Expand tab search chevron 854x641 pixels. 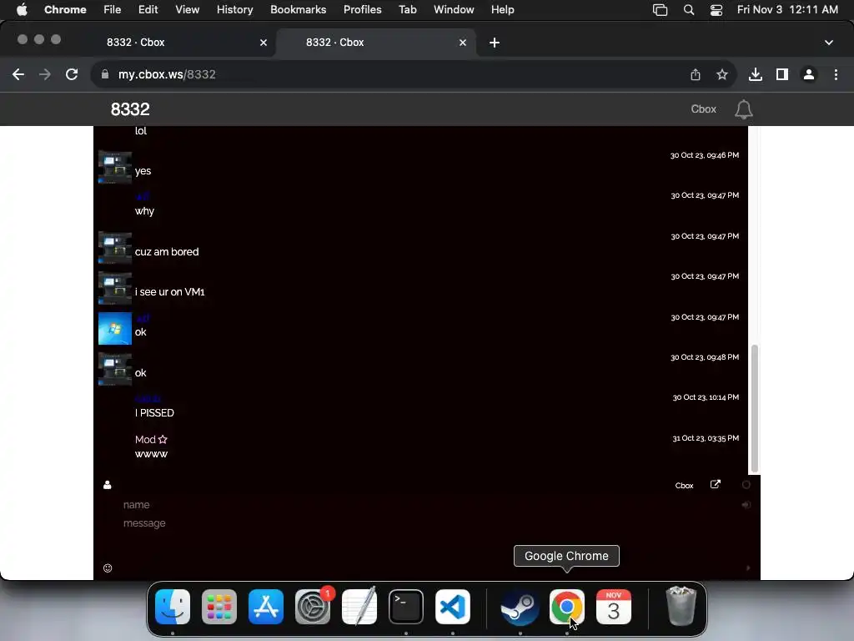(828, 43)
